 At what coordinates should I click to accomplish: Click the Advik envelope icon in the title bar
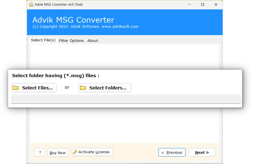31,4
